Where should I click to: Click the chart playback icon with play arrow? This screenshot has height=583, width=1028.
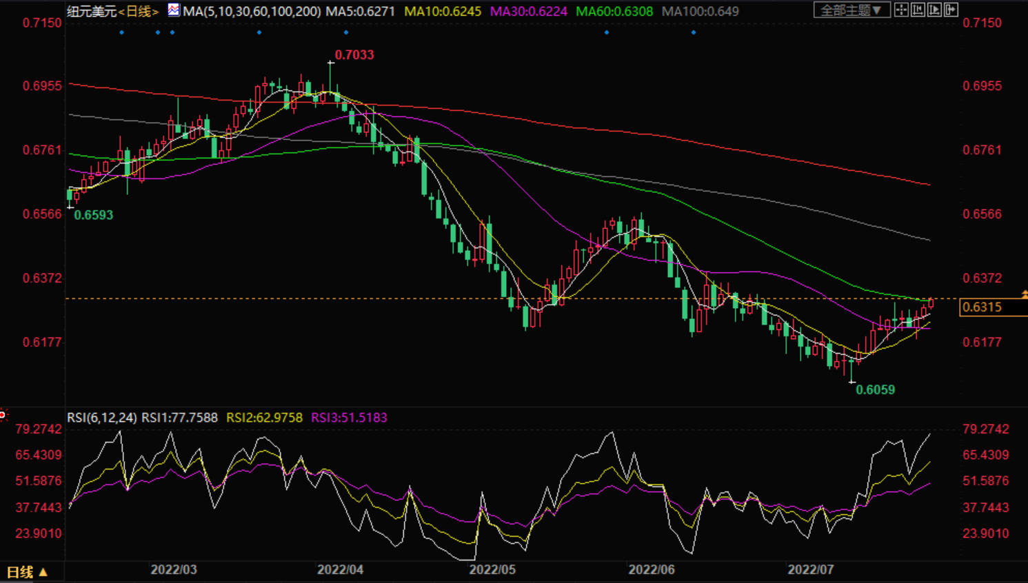[x=934, y=10]
